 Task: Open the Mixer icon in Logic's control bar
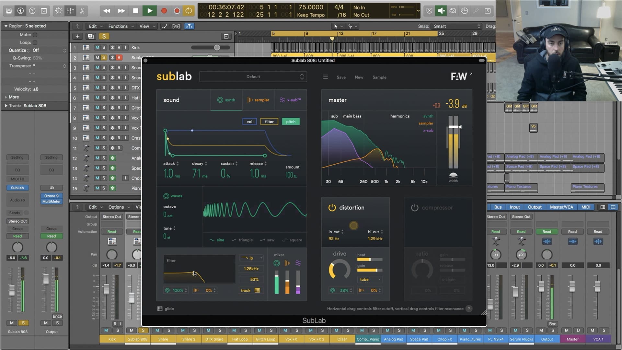[x=70, y=11]
